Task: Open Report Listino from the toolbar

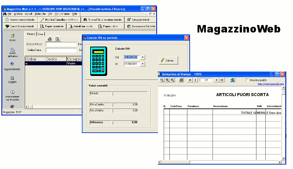Action: click(x=110, y=26)
